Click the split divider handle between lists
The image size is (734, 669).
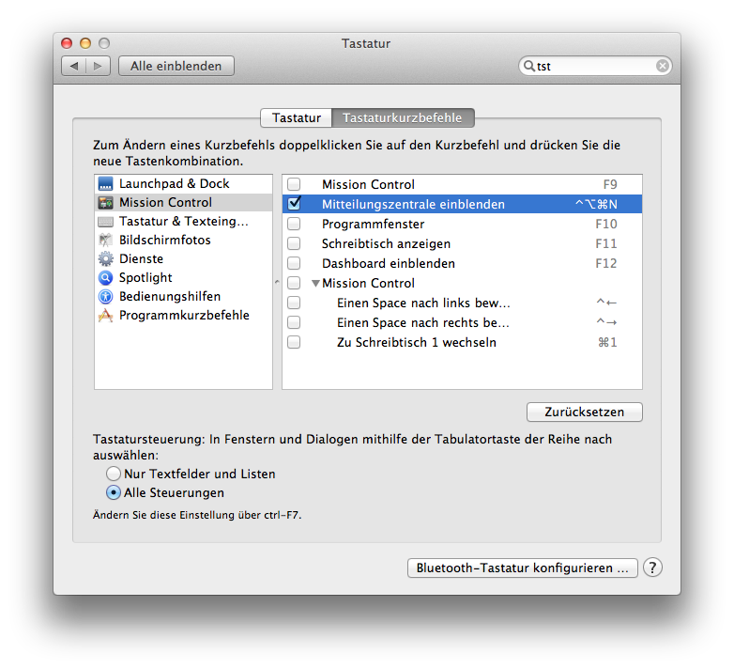pyautogui.click(x=277, y=282)
